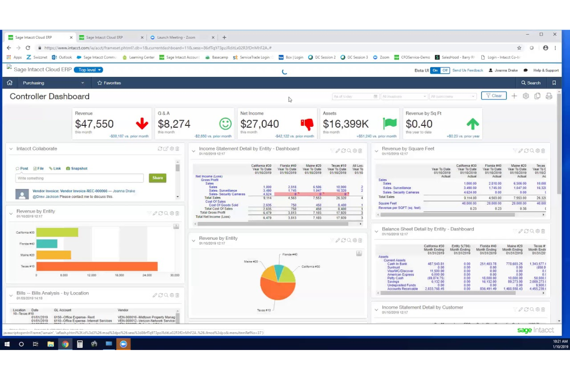This screenshot has height=380, width=570.
Task: Click the green Share button
Action: pos(158,178)
